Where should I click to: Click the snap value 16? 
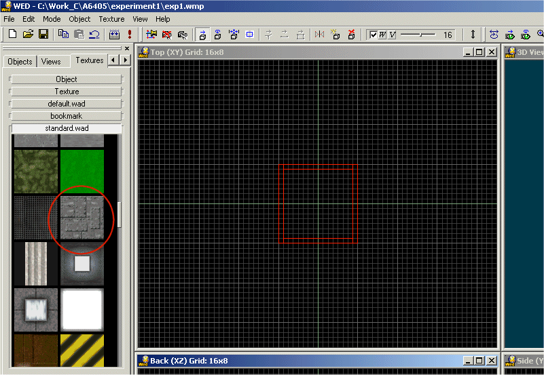coord(448,35)
